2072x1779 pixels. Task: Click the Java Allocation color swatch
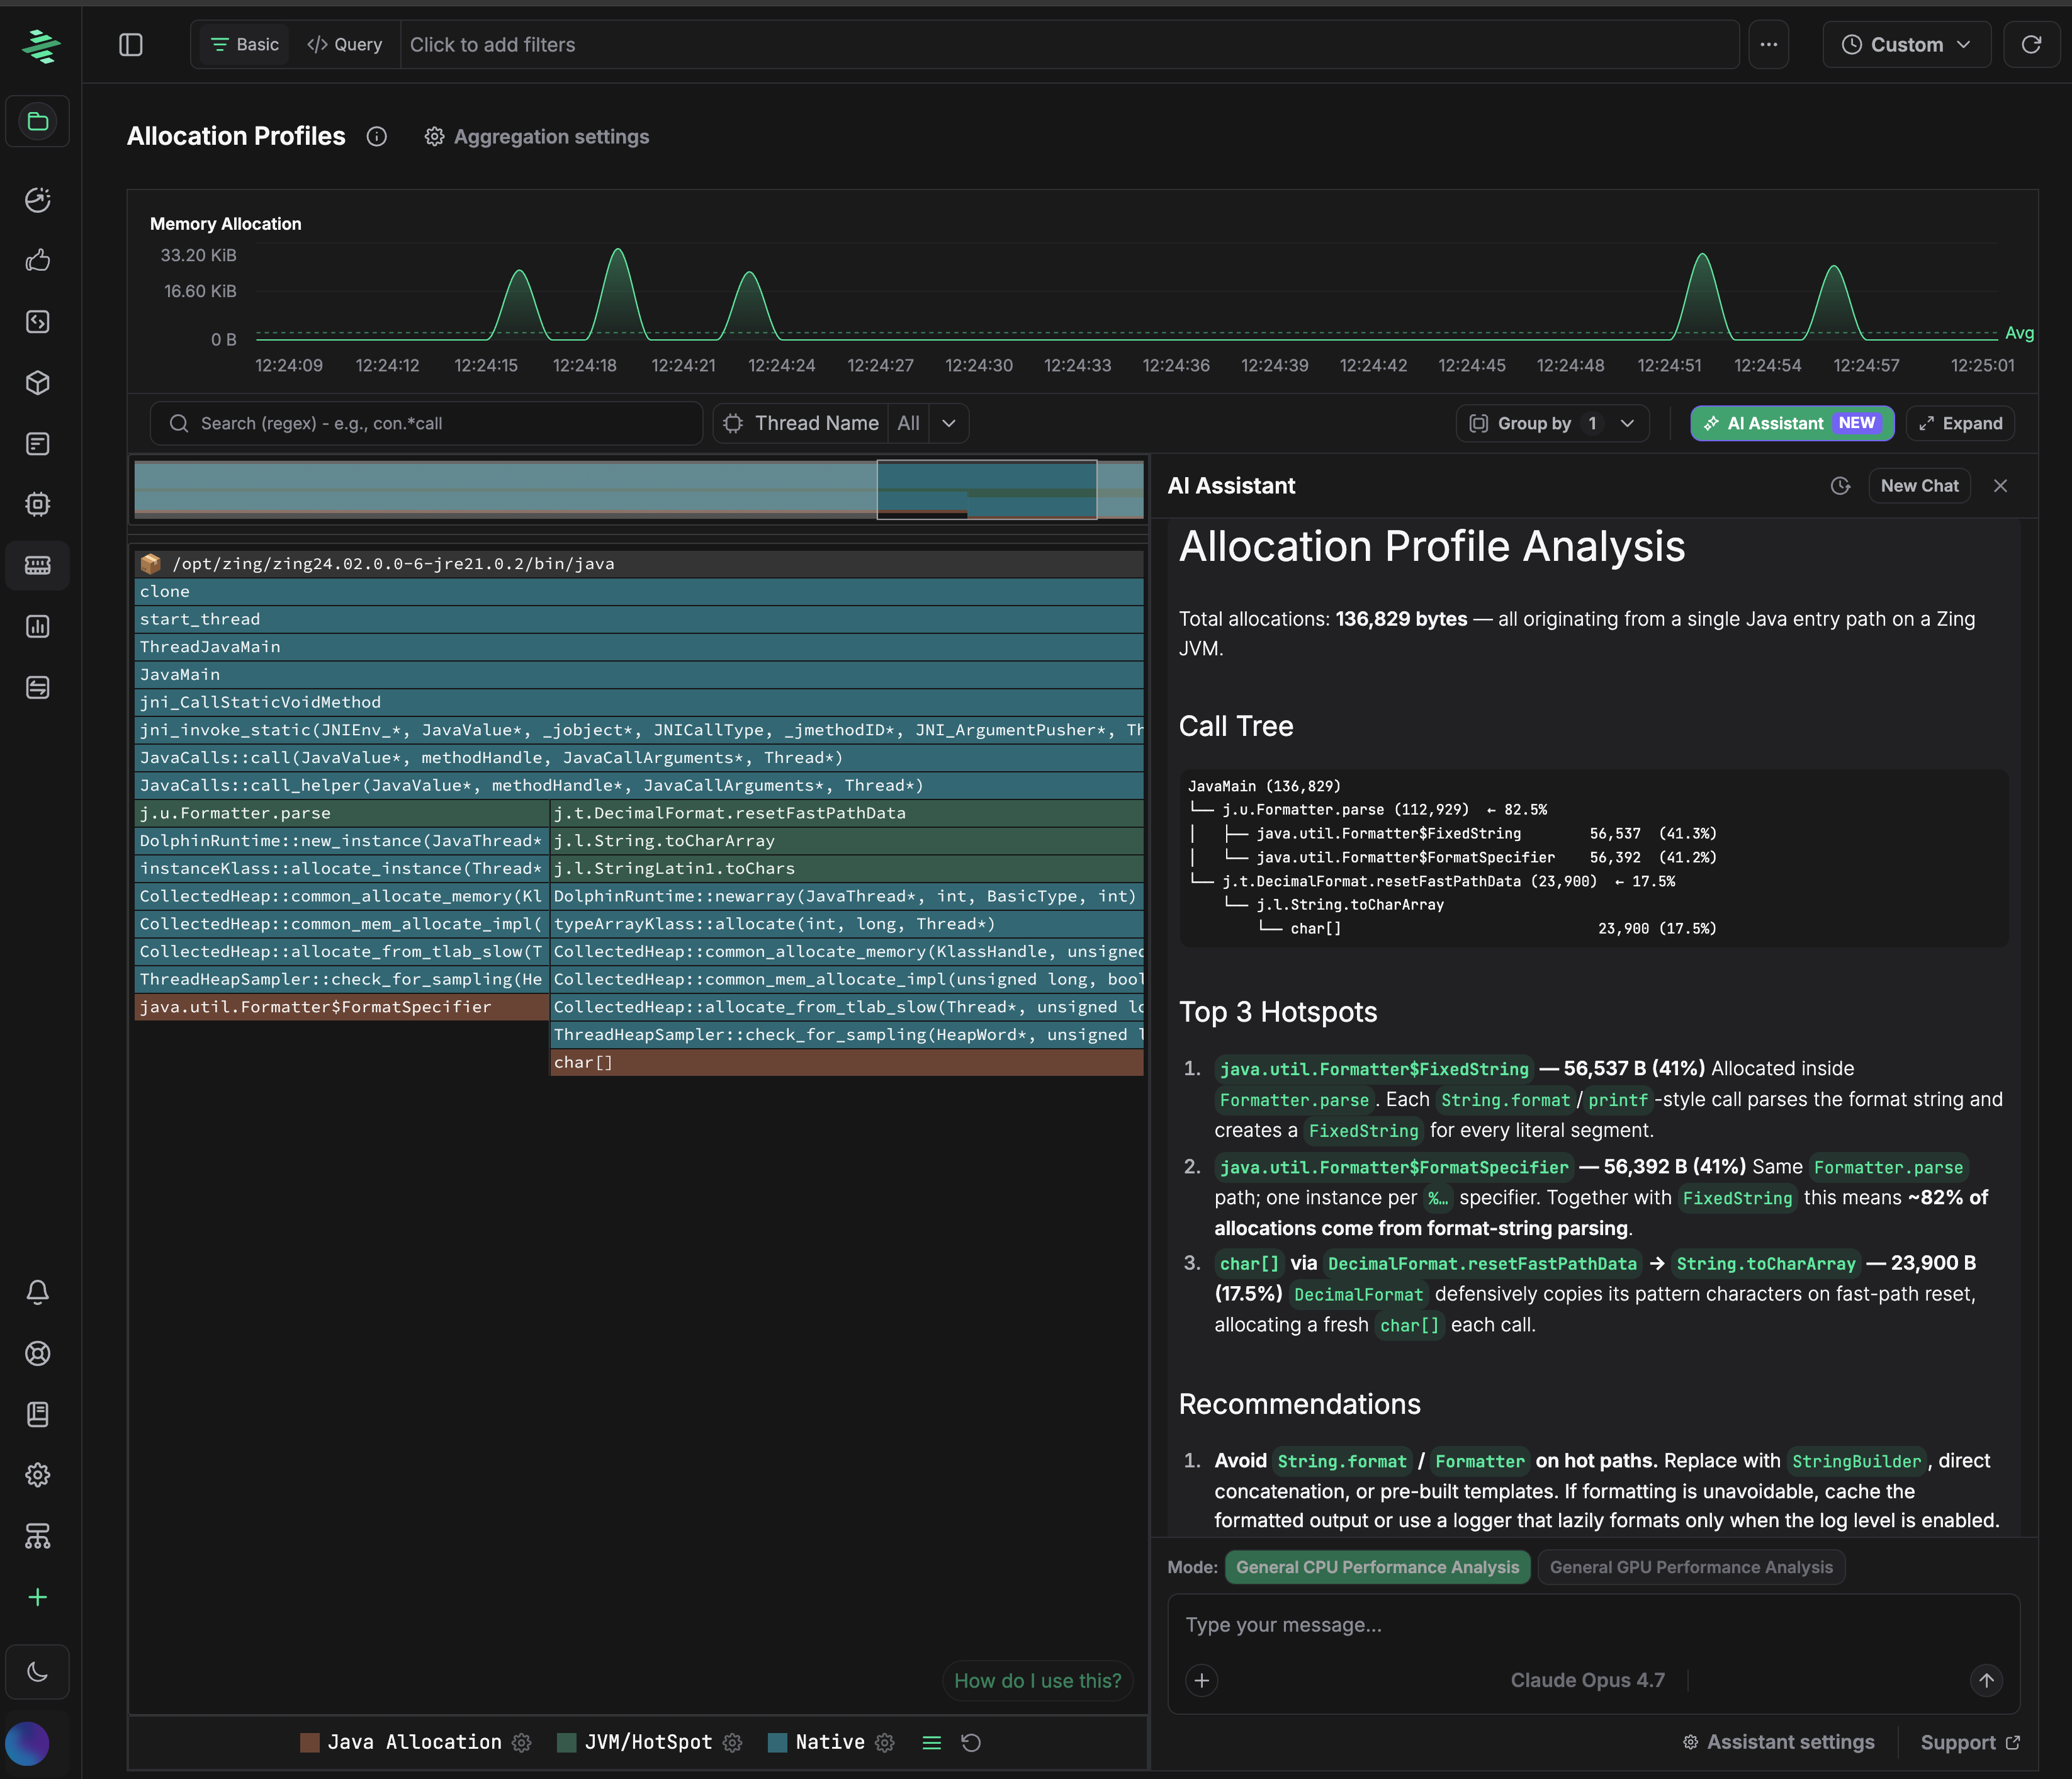310,1743
